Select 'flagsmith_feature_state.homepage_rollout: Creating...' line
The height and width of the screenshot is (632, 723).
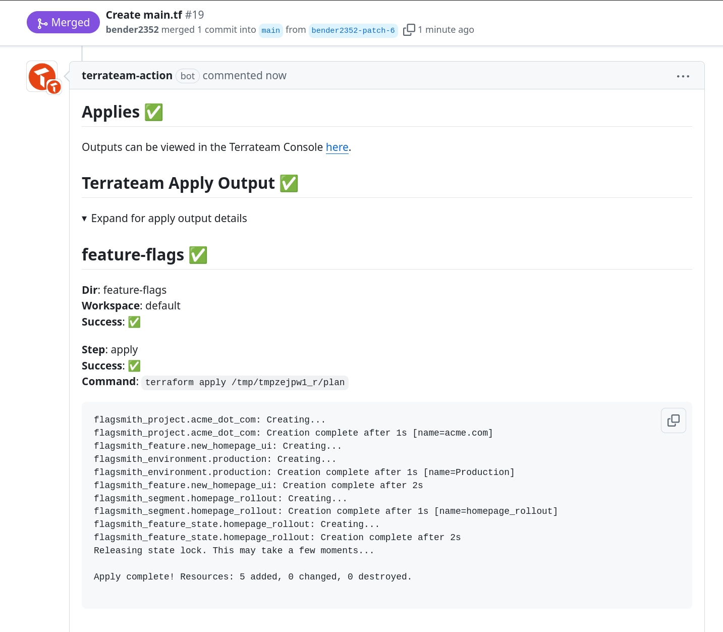[x=237, y=524]
